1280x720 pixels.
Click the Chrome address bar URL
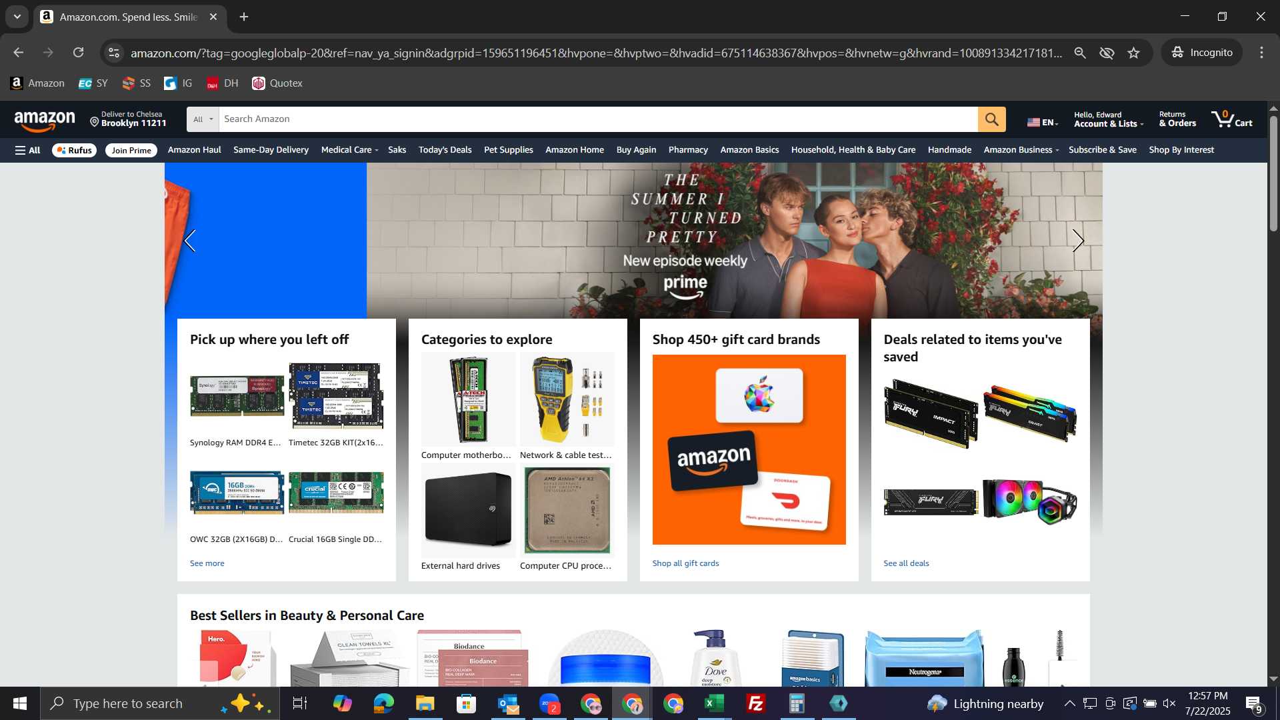596,53
